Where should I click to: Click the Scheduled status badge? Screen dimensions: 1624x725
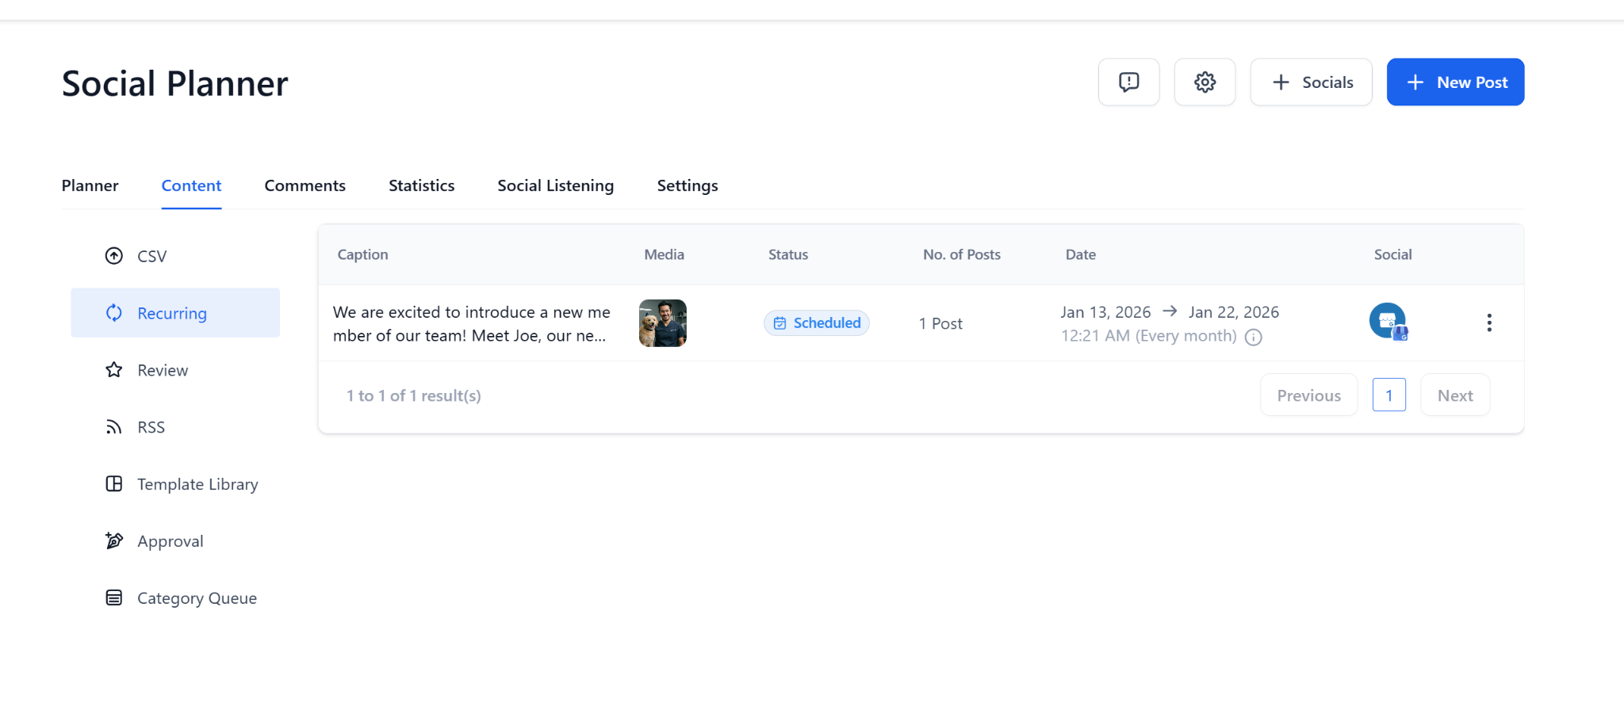pos(817,322)
